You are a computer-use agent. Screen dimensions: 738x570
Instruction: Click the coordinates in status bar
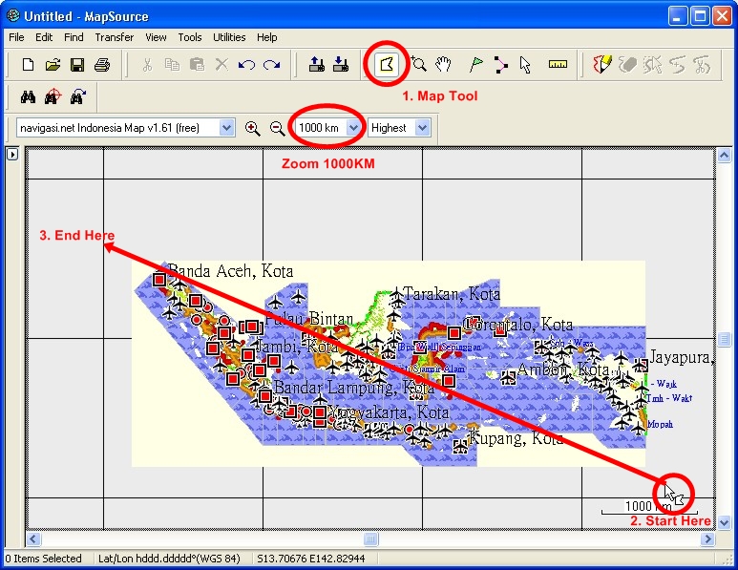(310, 559)
